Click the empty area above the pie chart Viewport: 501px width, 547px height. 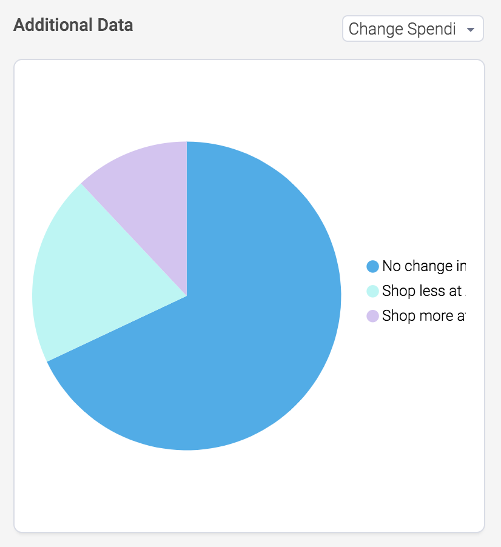point(187,101)
